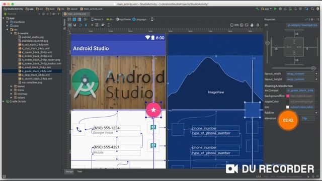Click the tint white color swatch
This screenshot has height=181, width=322.
pyautogui.click(x=288, y=107)
